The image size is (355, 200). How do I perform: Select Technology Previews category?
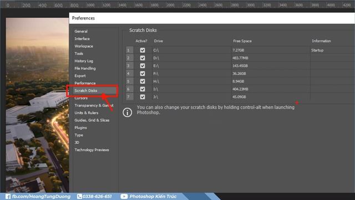coord(92,150)
